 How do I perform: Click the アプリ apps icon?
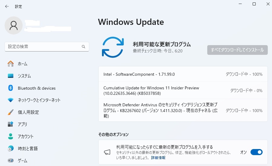(x=11, y=124)
